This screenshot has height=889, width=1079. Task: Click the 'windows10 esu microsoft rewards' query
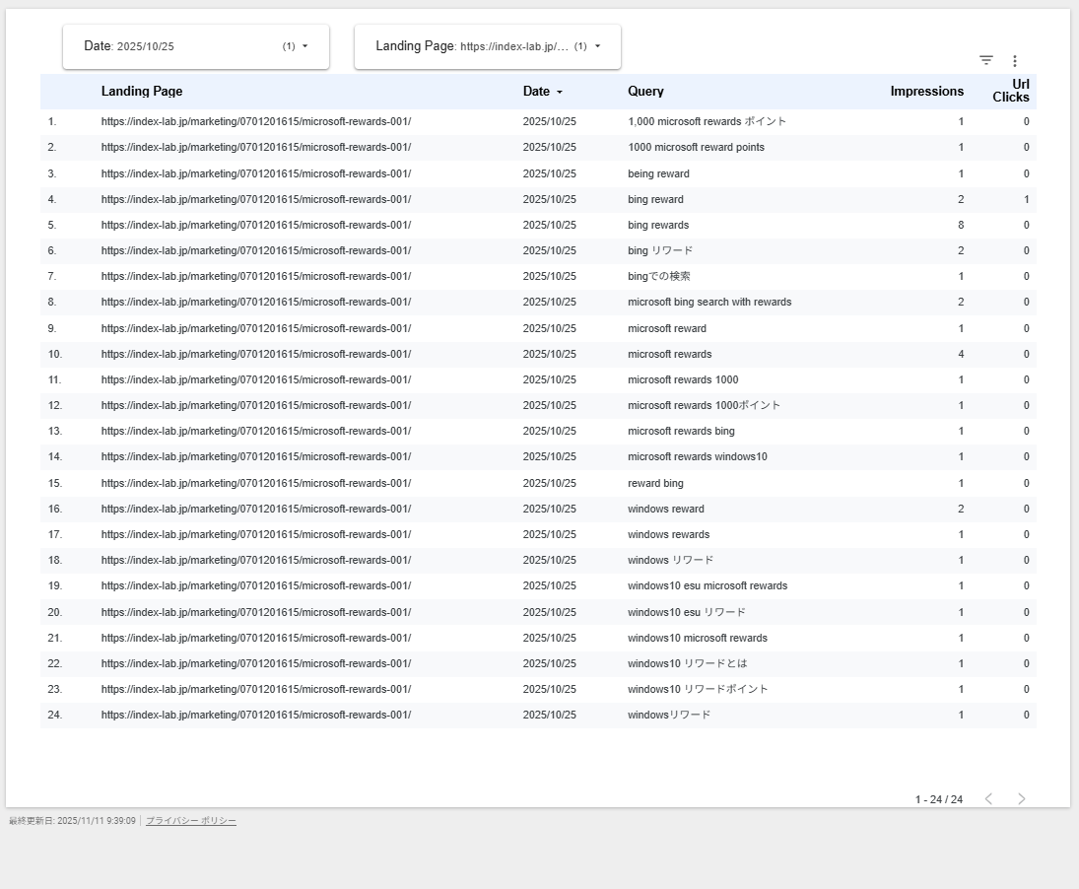(708, 585)
